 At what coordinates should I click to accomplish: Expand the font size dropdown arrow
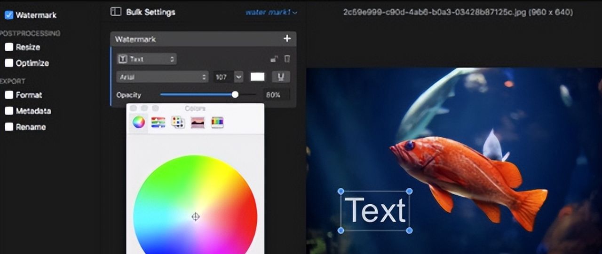(238, 77)
